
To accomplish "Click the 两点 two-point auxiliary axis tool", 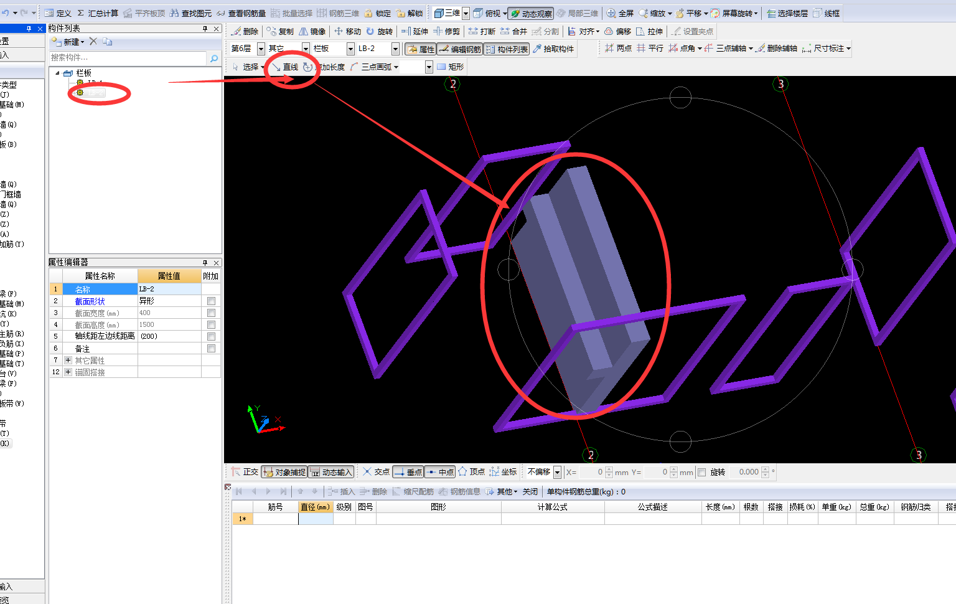I will (618, 48).
